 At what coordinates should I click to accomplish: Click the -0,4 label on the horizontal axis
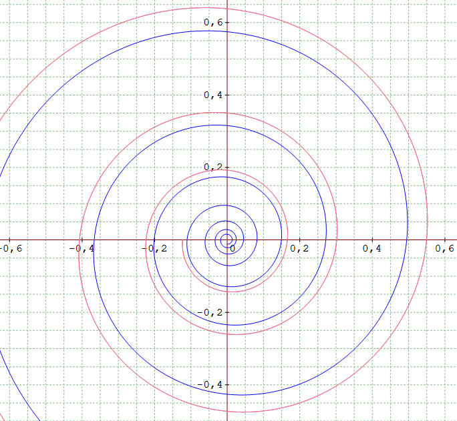82,248
